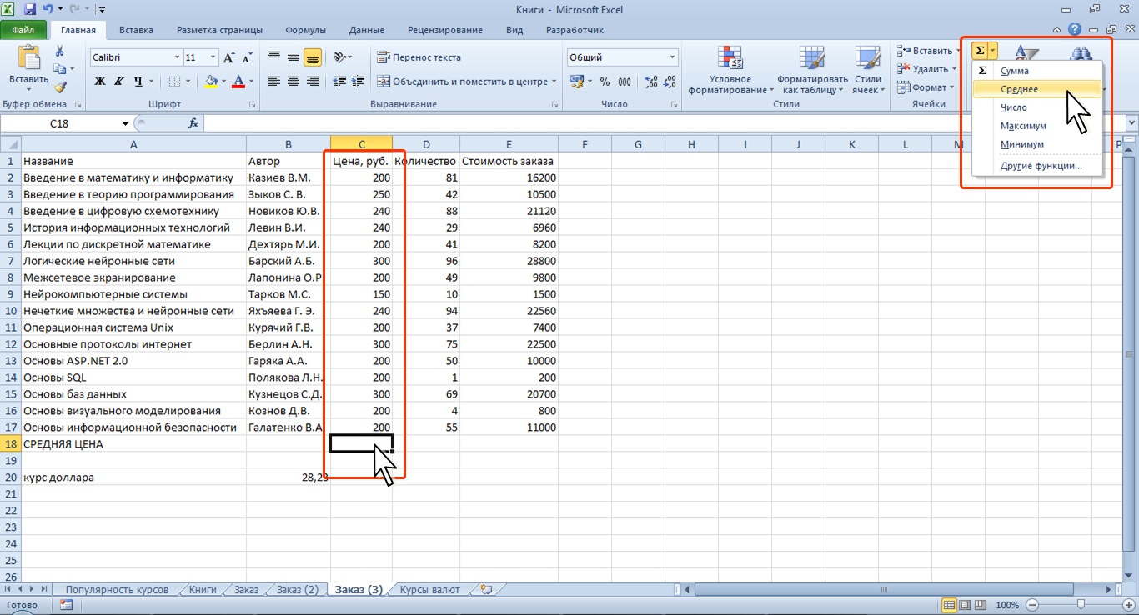Screen dimensions: 1139x615
Task: Center cell text horizontally
Action: [x=293, y=82]
